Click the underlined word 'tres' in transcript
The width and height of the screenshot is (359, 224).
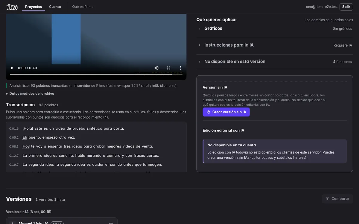(67, 146)
